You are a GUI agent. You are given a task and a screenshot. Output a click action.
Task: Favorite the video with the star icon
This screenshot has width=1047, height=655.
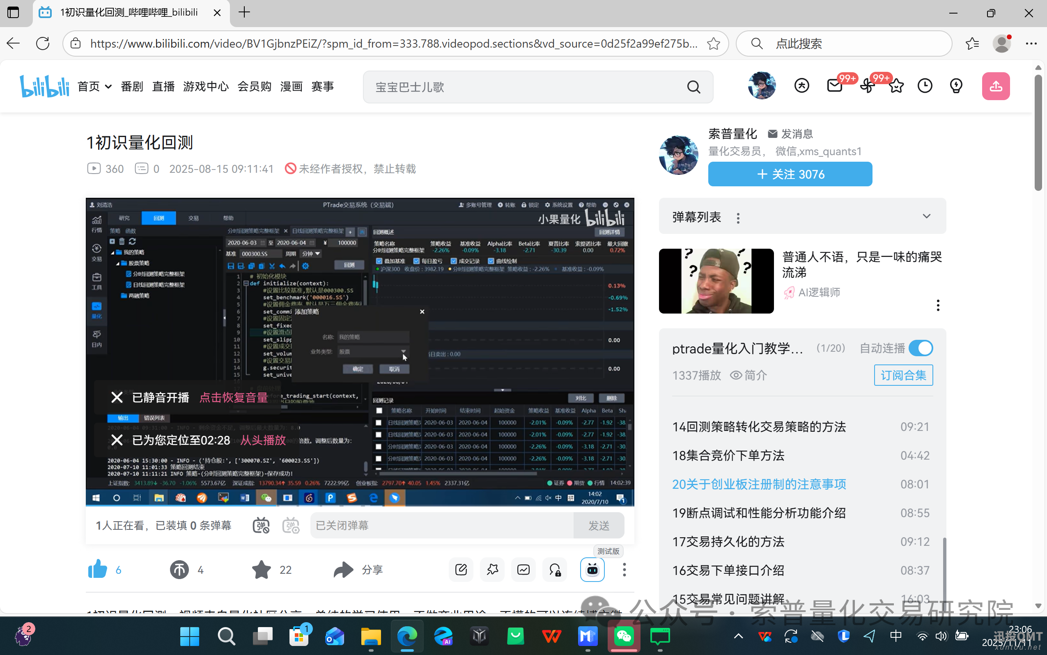[260, 570]
